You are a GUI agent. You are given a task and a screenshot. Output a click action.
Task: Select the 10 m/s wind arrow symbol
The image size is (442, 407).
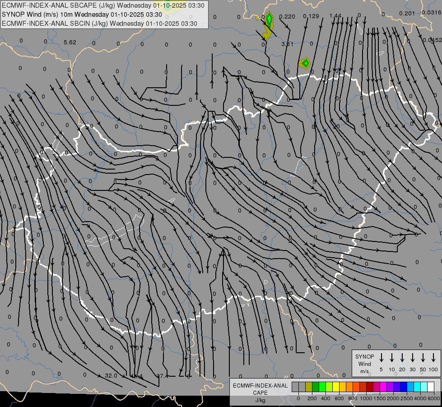point(392,358)
